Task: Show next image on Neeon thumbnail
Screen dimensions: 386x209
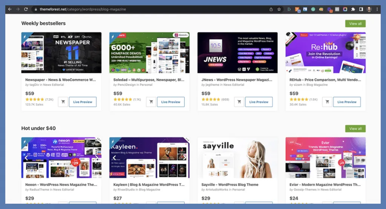Action: click(x=96, y=158)
